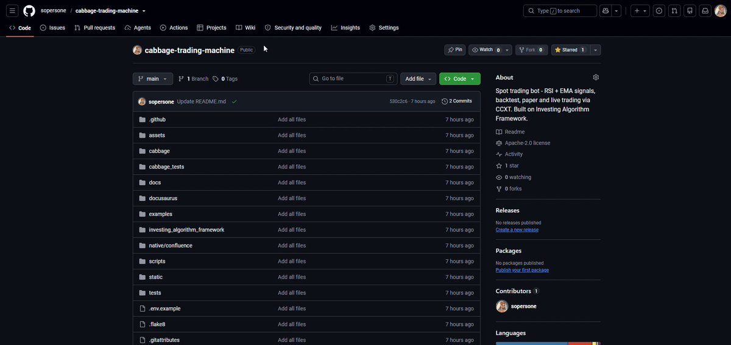The image size is (731, 345).
Task: Open the Update README.md commit message
Action: [202, 102]
